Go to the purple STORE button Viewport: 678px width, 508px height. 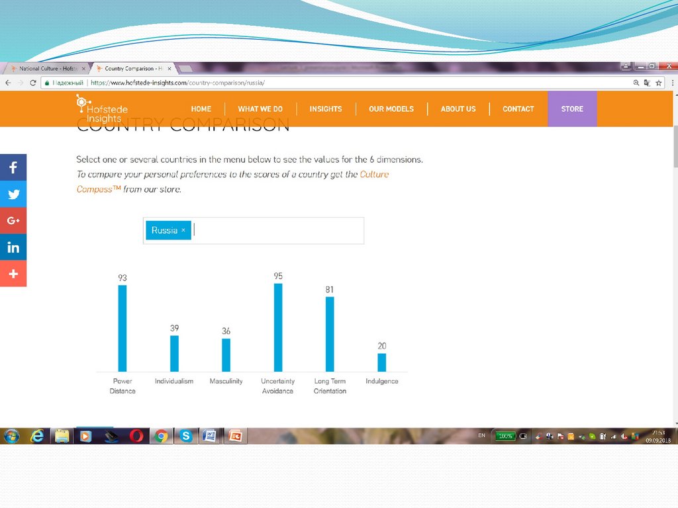tap(572, 109)
